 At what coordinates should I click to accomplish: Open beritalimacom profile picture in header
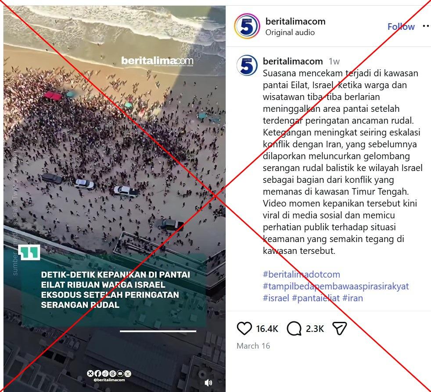click(x=247, y=26)
